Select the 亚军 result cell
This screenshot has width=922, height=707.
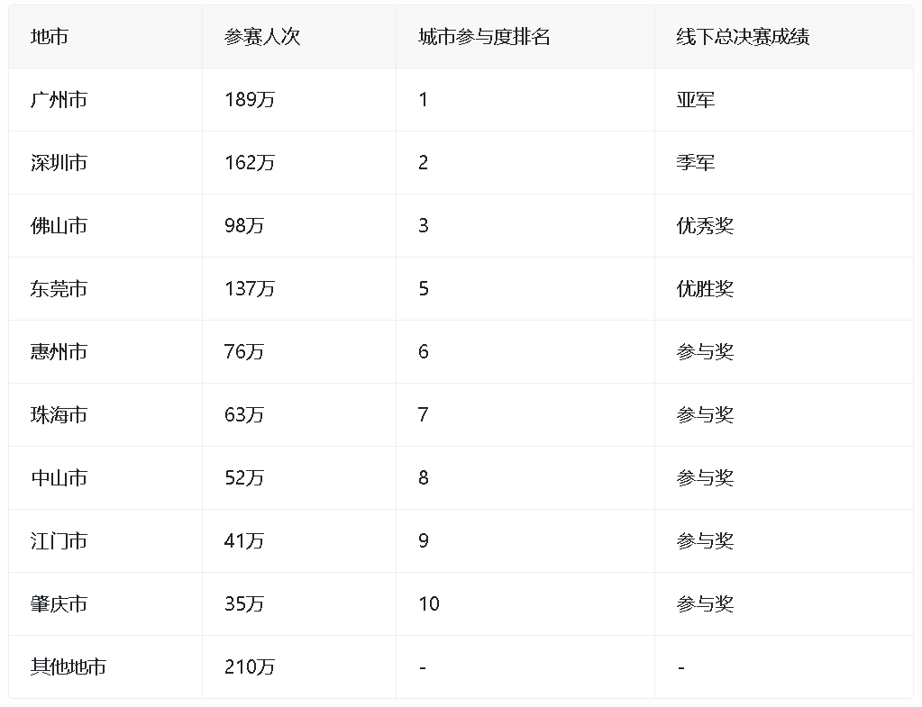coord(695,100)
